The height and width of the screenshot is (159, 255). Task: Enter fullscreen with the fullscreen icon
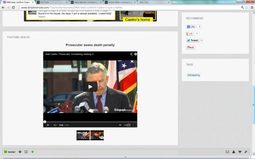click(x=135, y=125)
